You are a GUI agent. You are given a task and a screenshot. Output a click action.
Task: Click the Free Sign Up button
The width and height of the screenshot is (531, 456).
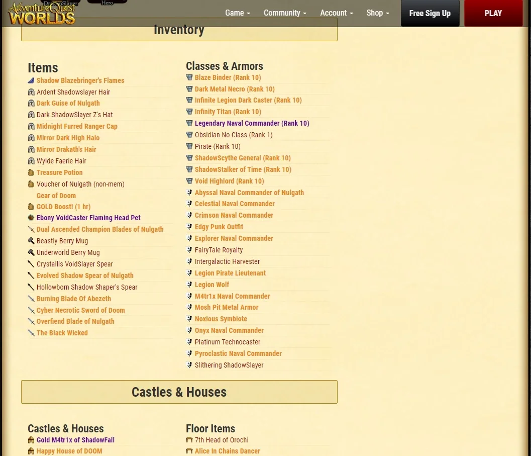430,13
